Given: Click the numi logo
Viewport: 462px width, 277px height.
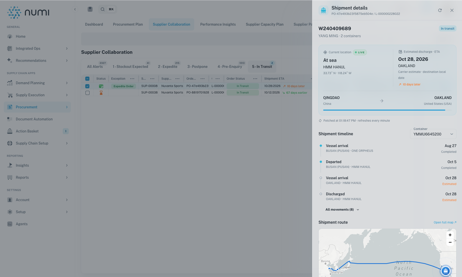Looking at the screenshot, I should [x=28, y=13].
